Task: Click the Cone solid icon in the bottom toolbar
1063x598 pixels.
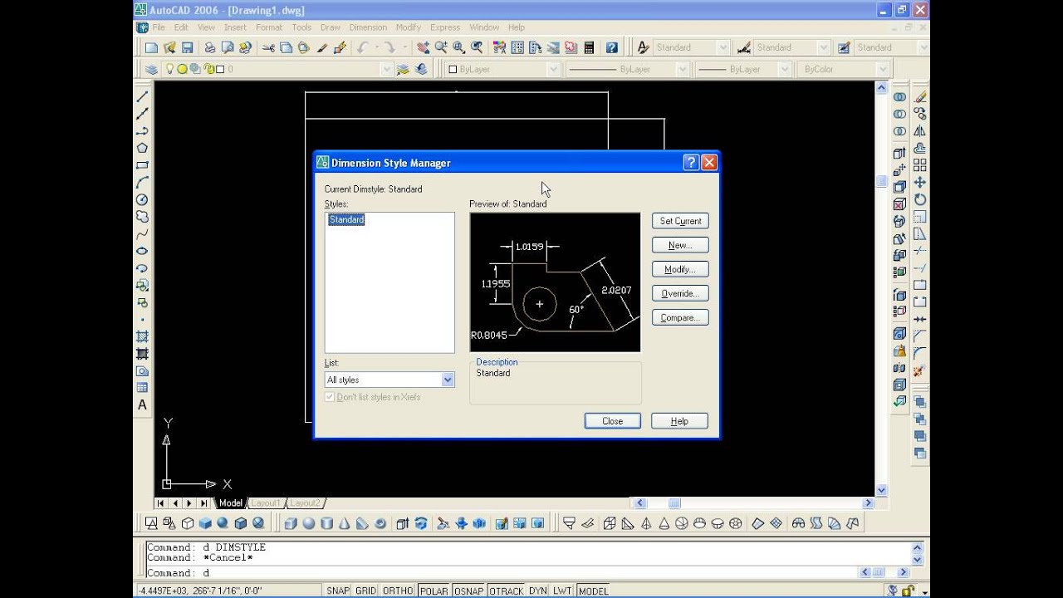Action: [x=345, y=523]
